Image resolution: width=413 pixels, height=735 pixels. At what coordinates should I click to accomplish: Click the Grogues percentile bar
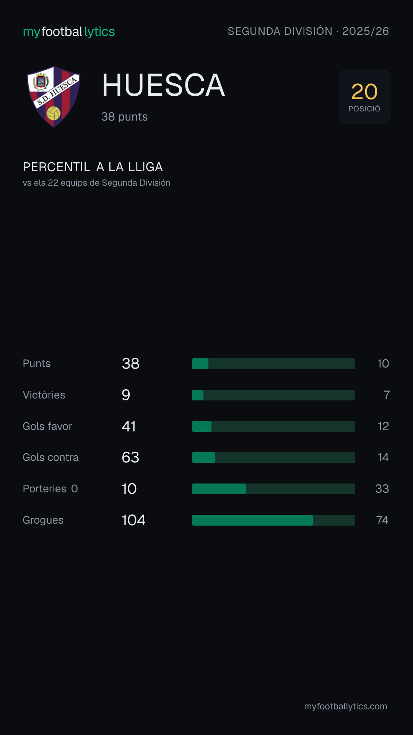(x=273, y=520)
